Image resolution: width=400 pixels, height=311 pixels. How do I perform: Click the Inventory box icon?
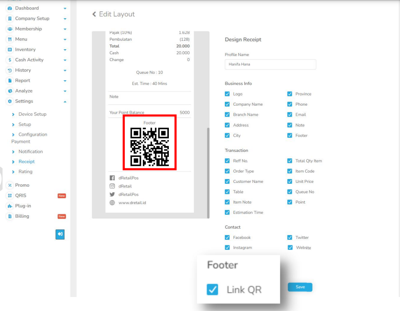coord(10,50)
